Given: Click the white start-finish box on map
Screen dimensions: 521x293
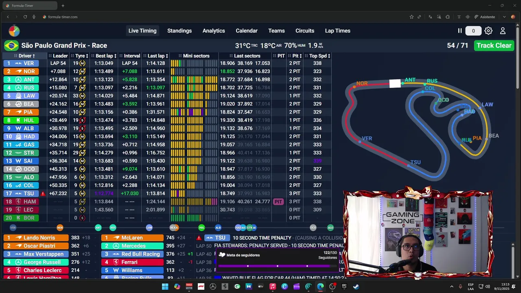Looking at the screenshot, I should (x=395, y=83).
